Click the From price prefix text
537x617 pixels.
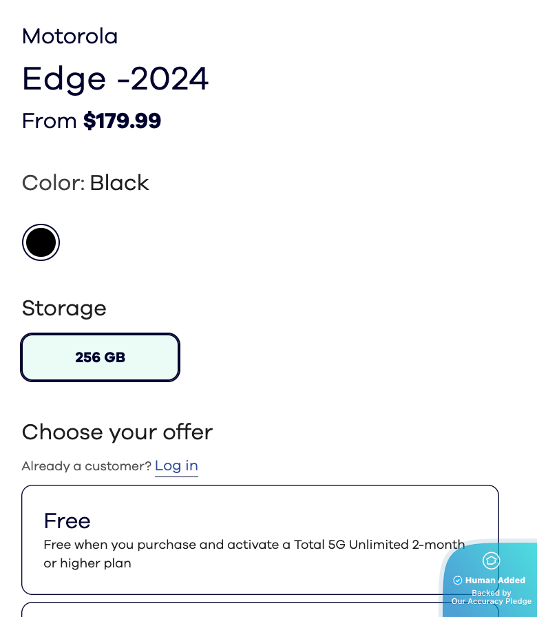[50, 121]
